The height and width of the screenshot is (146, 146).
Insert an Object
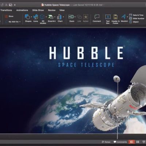134,22
